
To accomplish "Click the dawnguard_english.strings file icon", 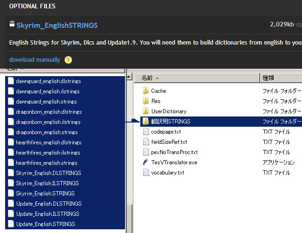I will click(x=11, y=101).
